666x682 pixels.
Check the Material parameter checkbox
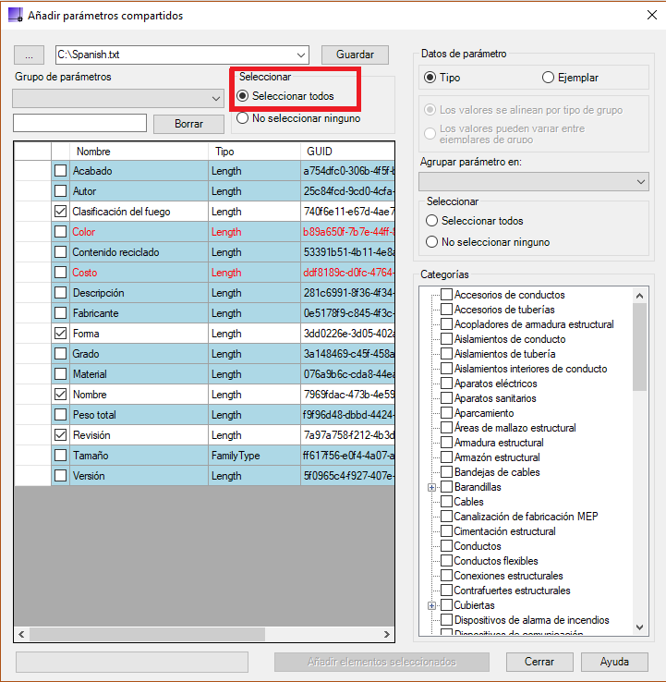click(60, 374)
